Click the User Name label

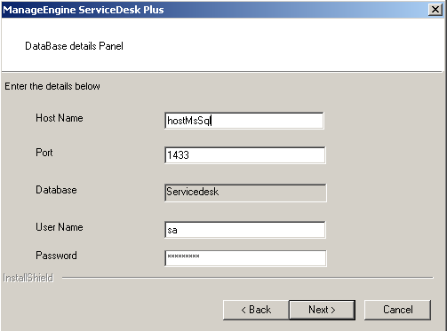[x=60, y=227]
